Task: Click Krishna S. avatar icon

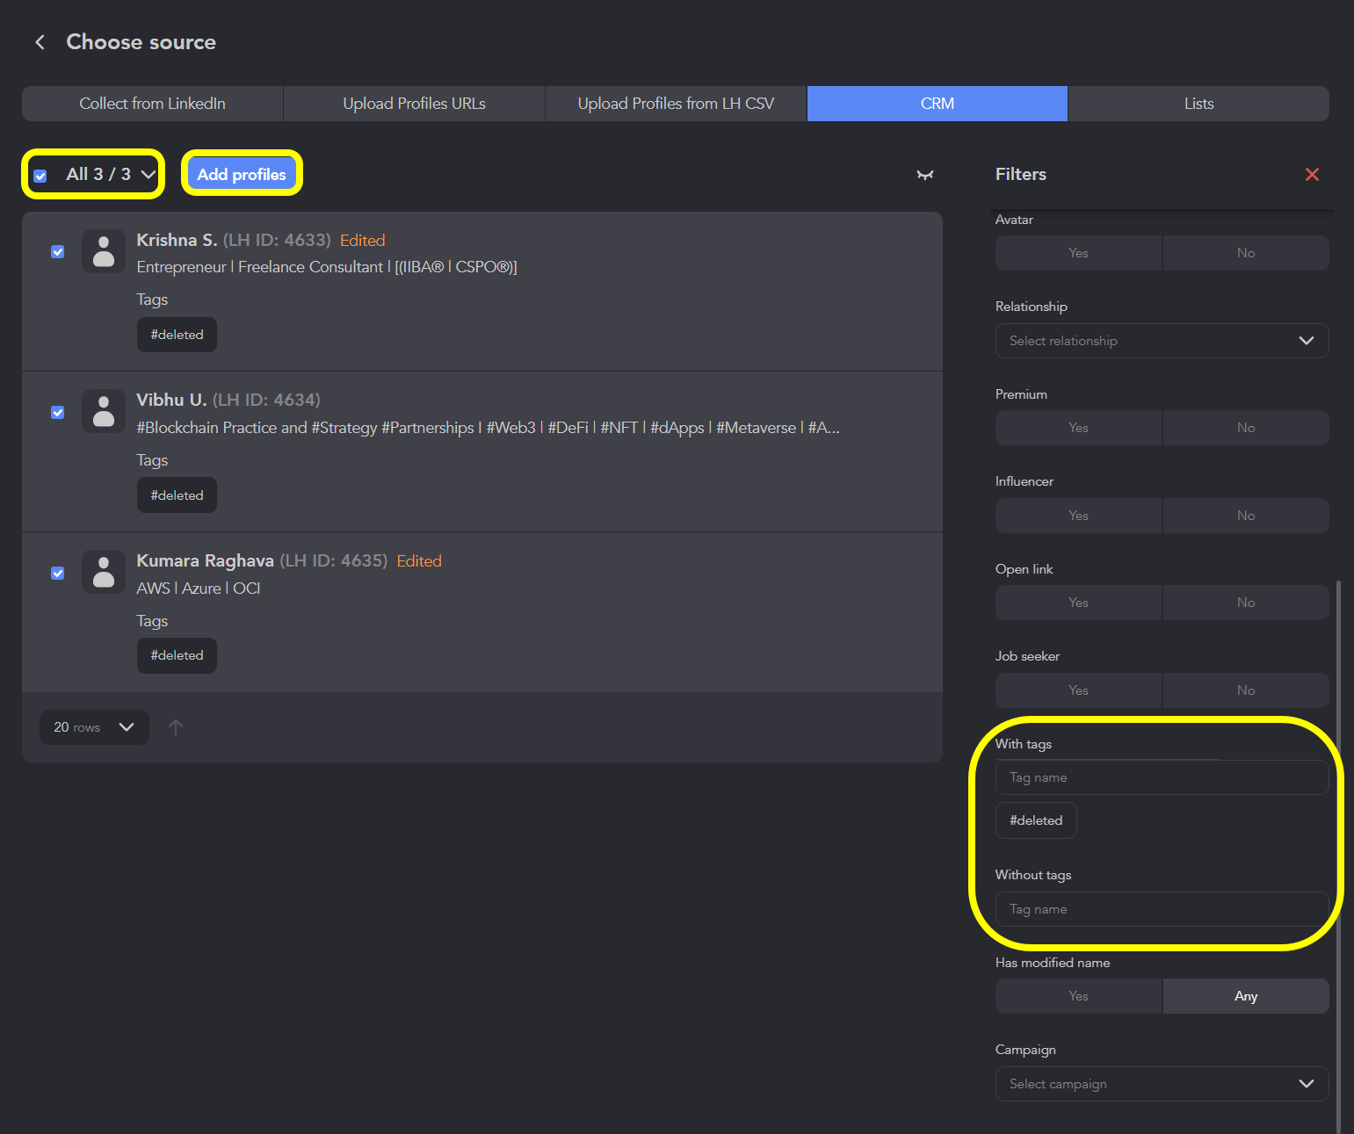Action: tap(104, 251)
